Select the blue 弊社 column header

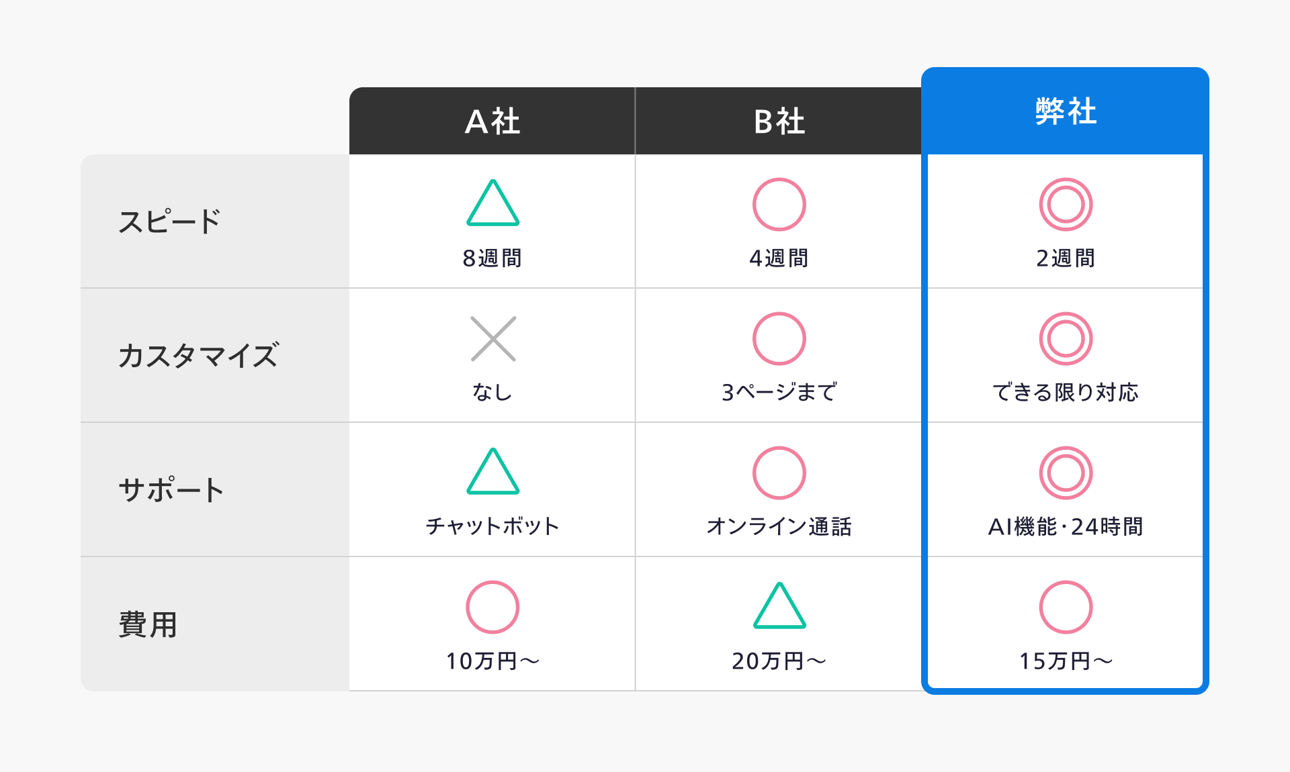click(1066, 111)
